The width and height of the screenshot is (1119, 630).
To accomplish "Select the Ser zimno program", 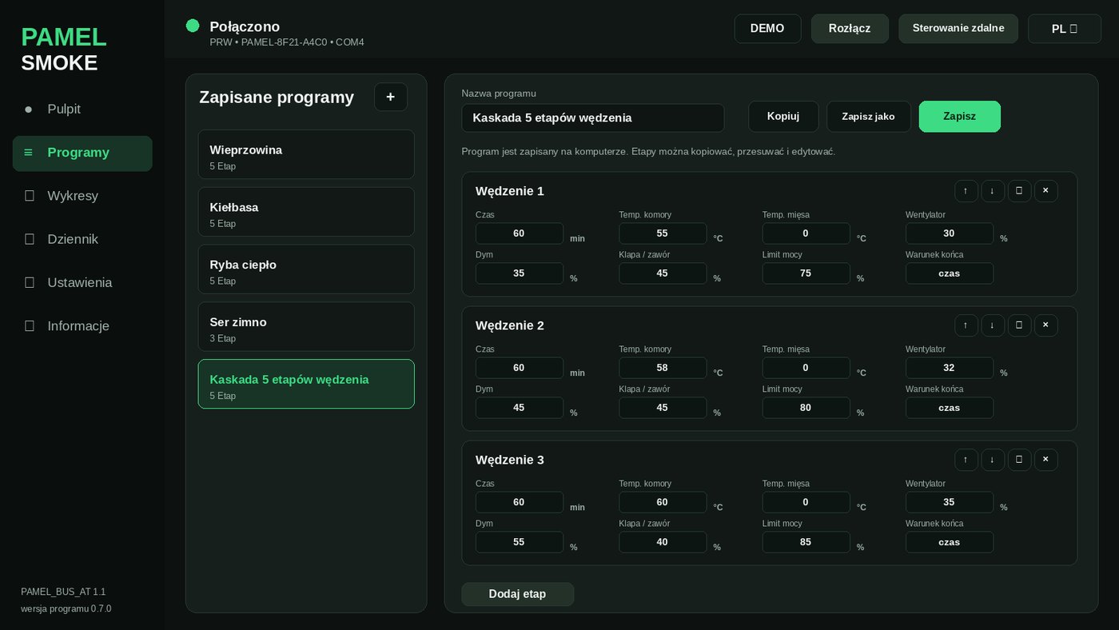I will click(x=306, y=326).
